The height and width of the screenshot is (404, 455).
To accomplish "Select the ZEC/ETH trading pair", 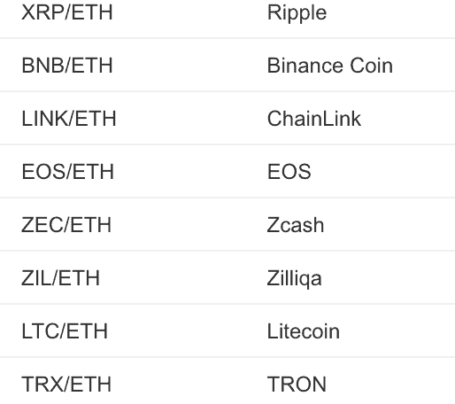I will click(x=66, y=225).
